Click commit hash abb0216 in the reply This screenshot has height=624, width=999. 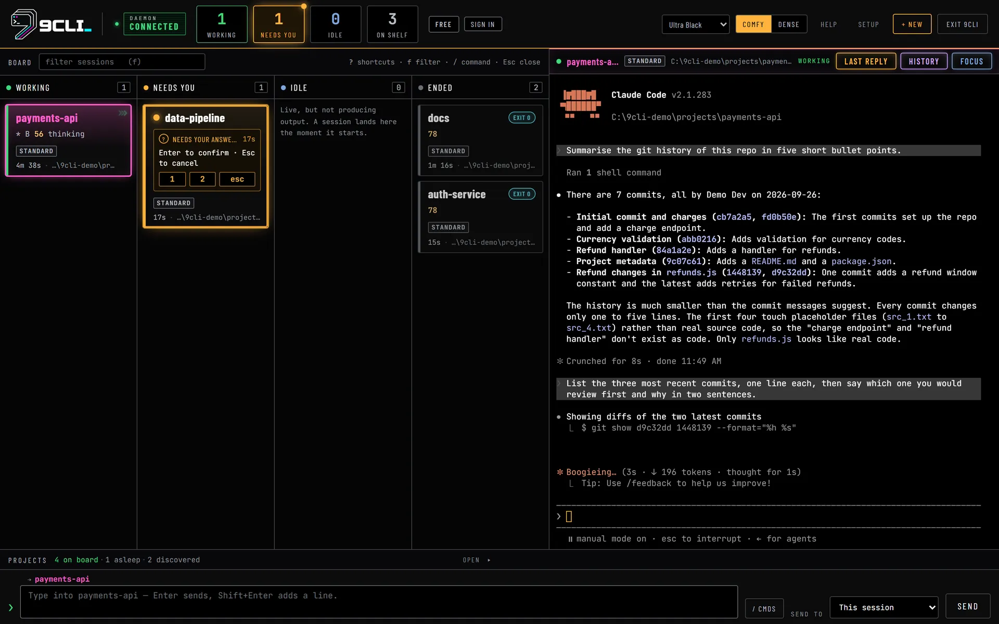click(699, 239)
